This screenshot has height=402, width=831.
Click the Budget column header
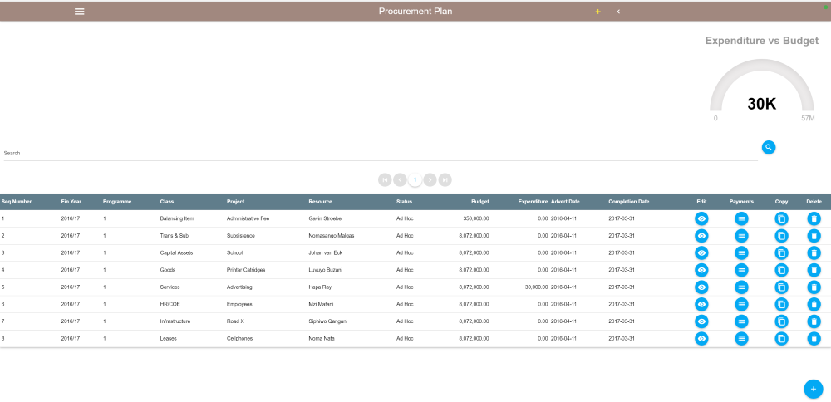(x=480, y=202)
